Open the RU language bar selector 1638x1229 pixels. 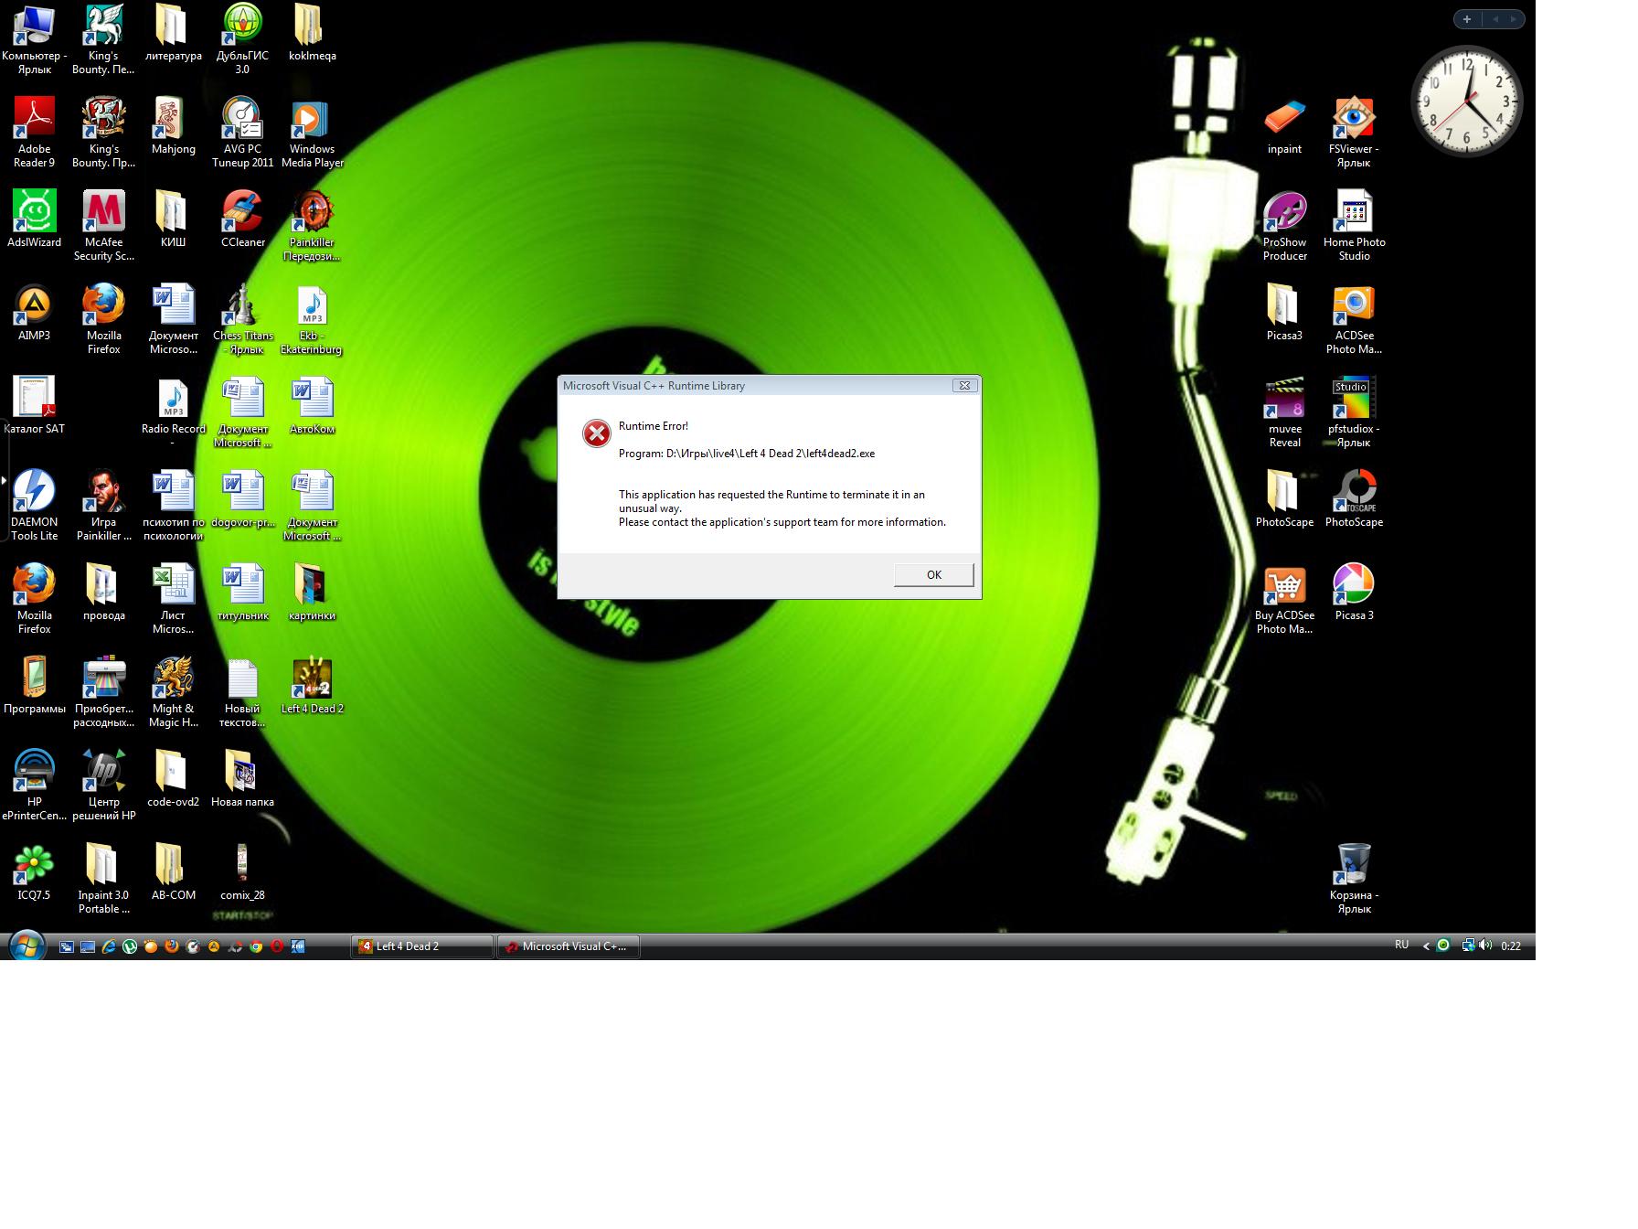pos(1401,945)
